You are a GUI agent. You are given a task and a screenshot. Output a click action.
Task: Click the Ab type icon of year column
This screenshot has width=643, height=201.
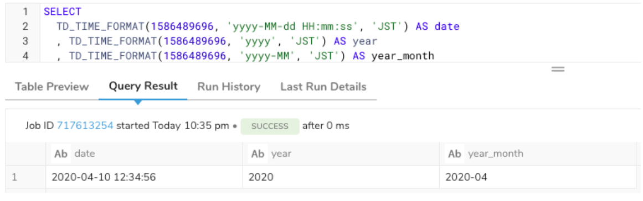point(258,154)
